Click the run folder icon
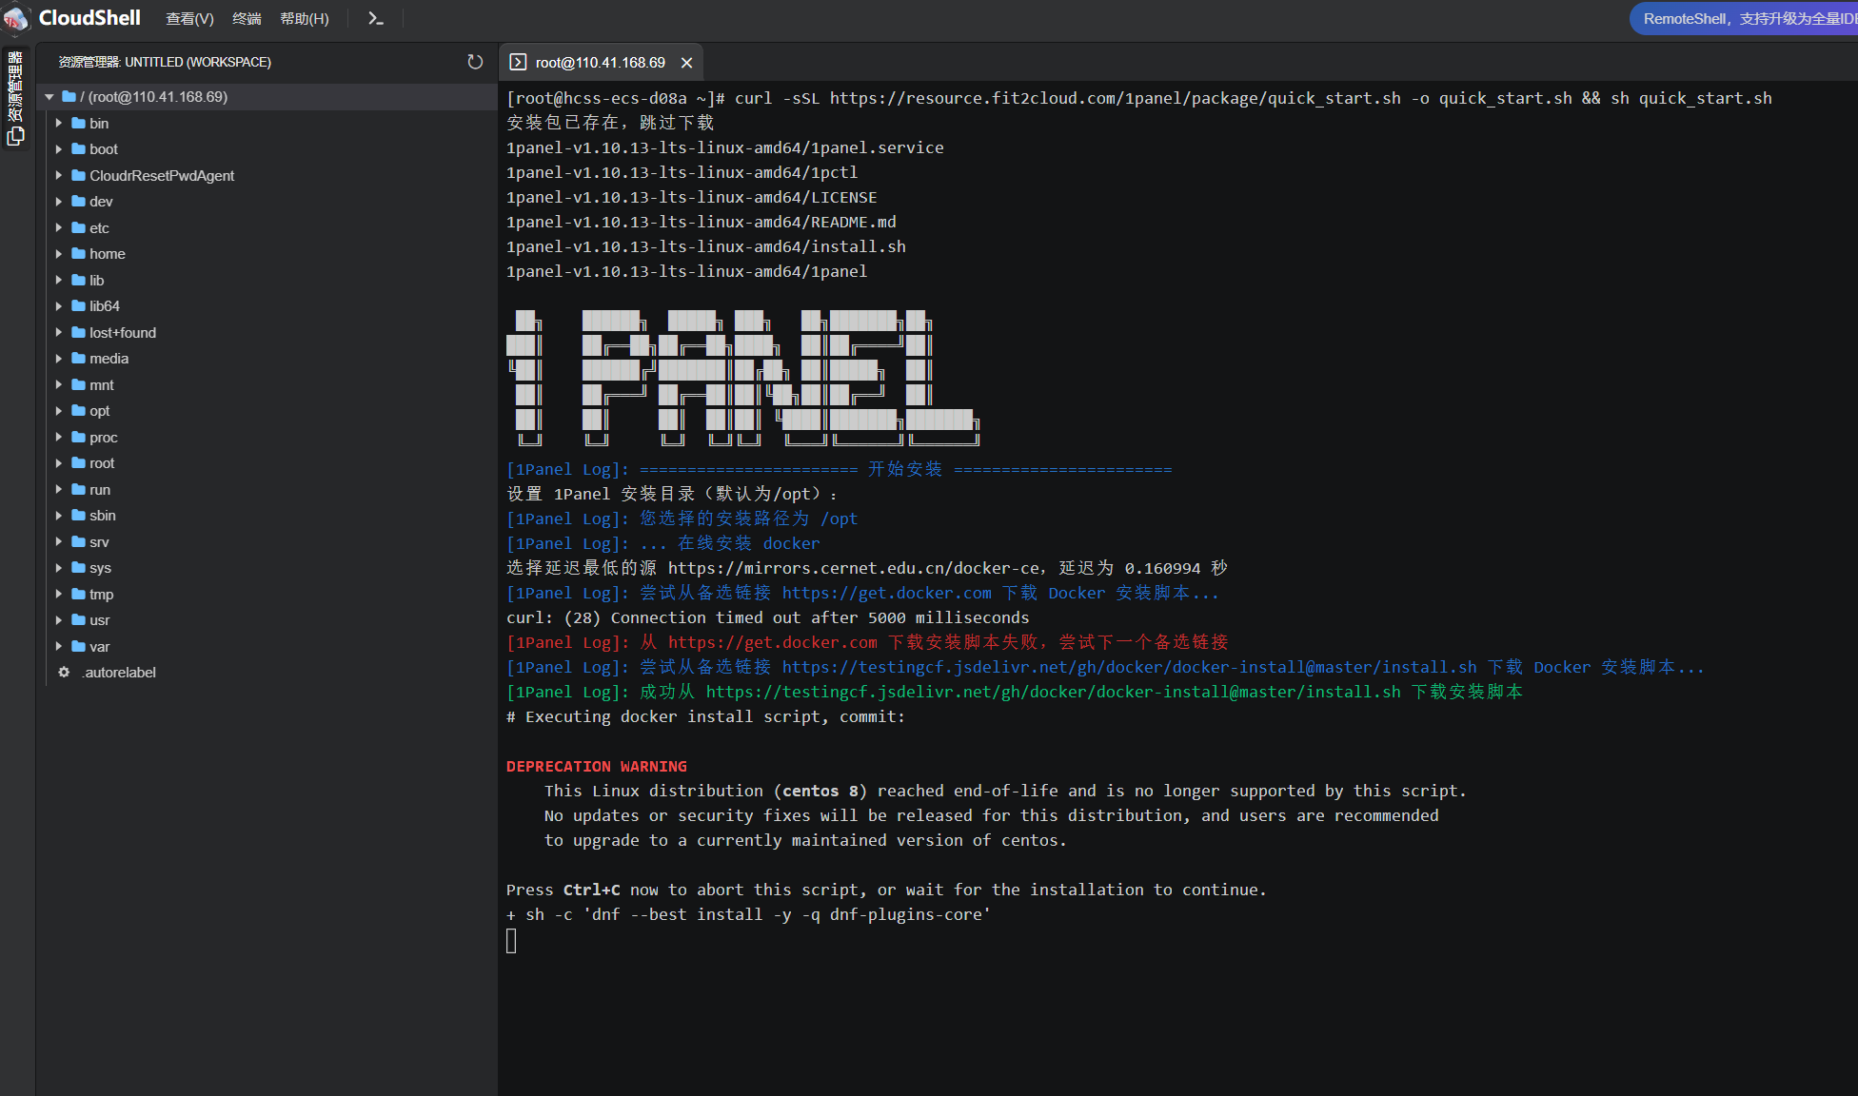The height and width of the screenshot is (1096, 1858). [79, 489]
